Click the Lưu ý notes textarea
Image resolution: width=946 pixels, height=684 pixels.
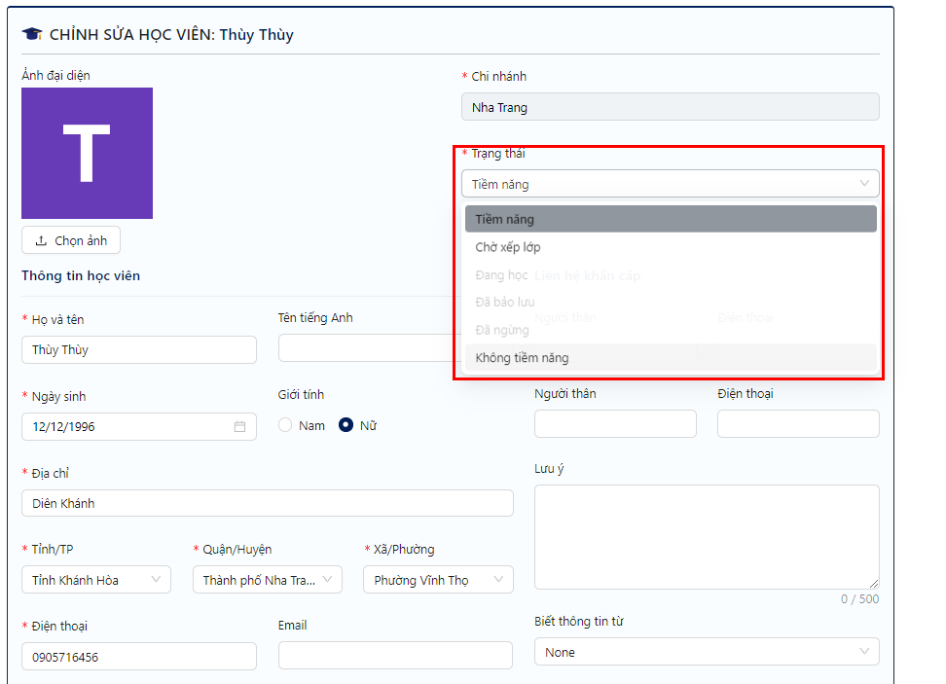(x=707, y=537)
